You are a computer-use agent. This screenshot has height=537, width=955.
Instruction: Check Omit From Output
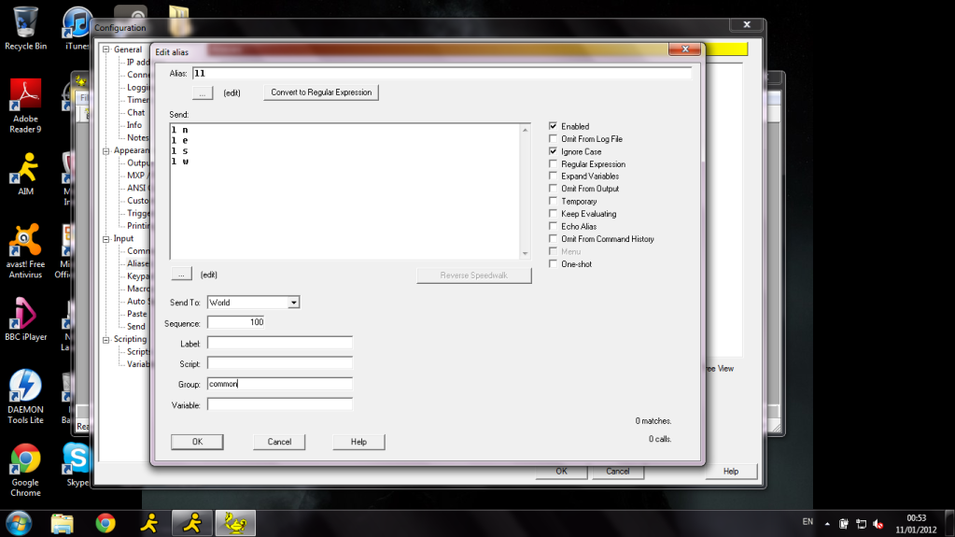553,189
